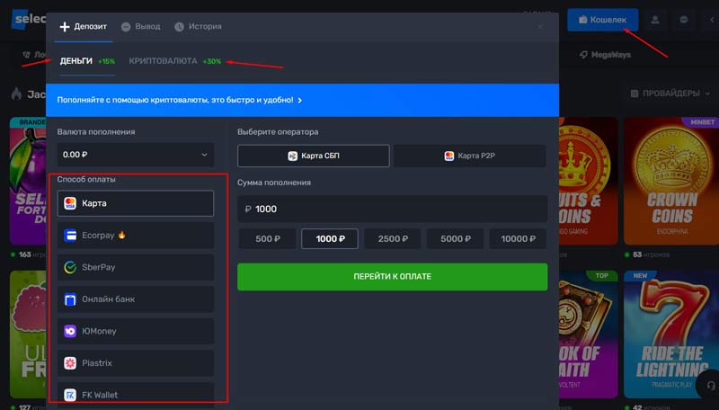Expand the Валюта пополнения dropdown

(135, 155)
